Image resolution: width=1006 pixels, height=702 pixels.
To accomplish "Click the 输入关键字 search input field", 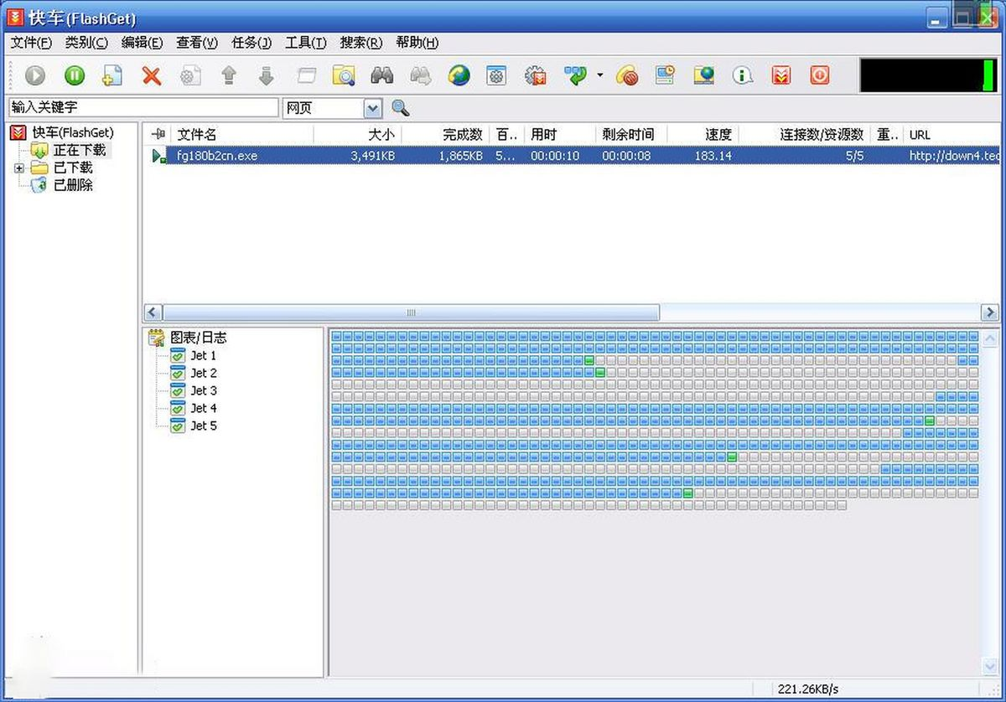I will pyautogui.click(x=143, y=108).
